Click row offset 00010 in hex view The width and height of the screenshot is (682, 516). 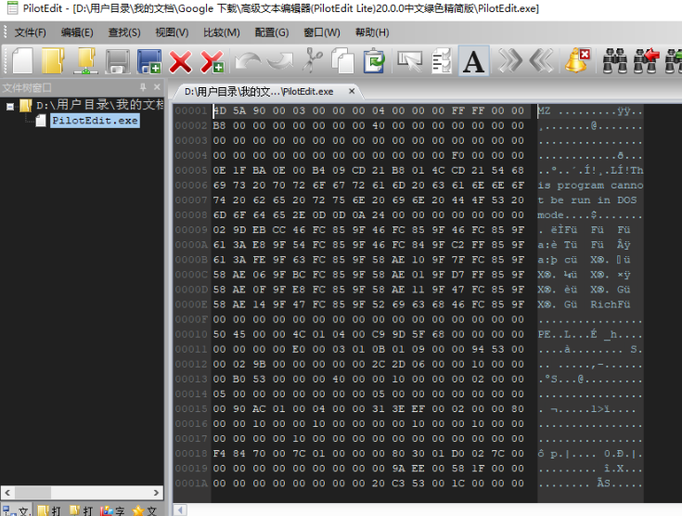[x=191, y=335]
